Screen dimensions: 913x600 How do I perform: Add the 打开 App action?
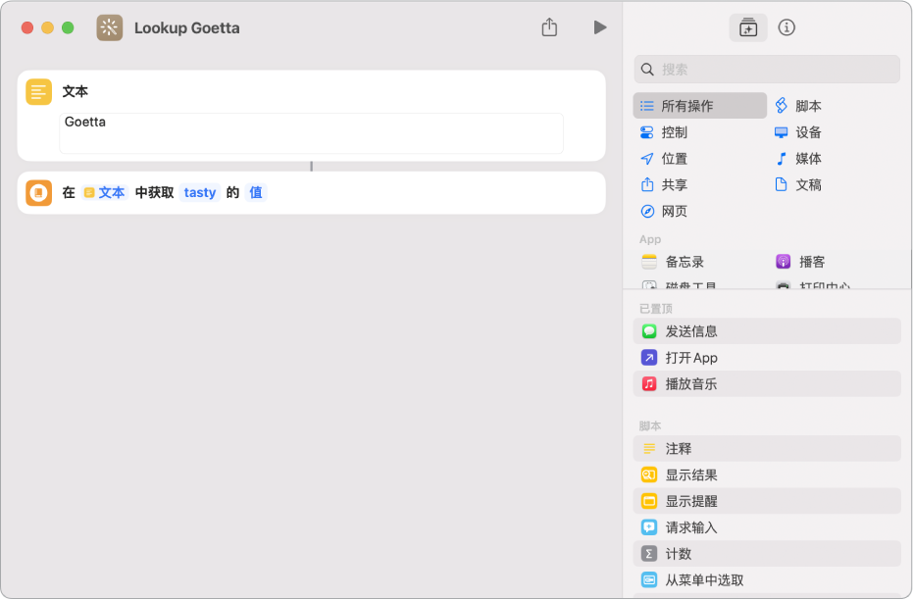pyautogui.click(x=767, y=357)
